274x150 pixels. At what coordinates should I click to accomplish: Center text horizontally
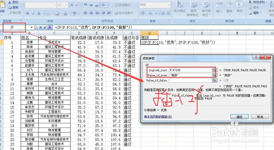pos(91,13)
